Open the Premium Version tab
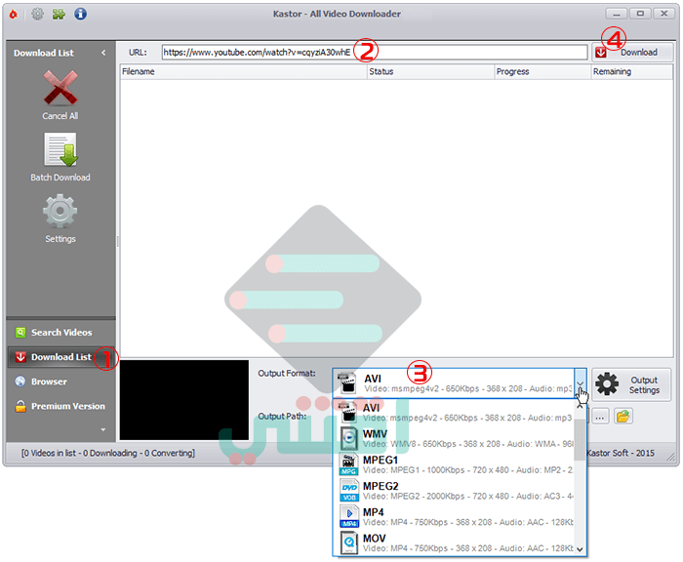 point(60,406)
